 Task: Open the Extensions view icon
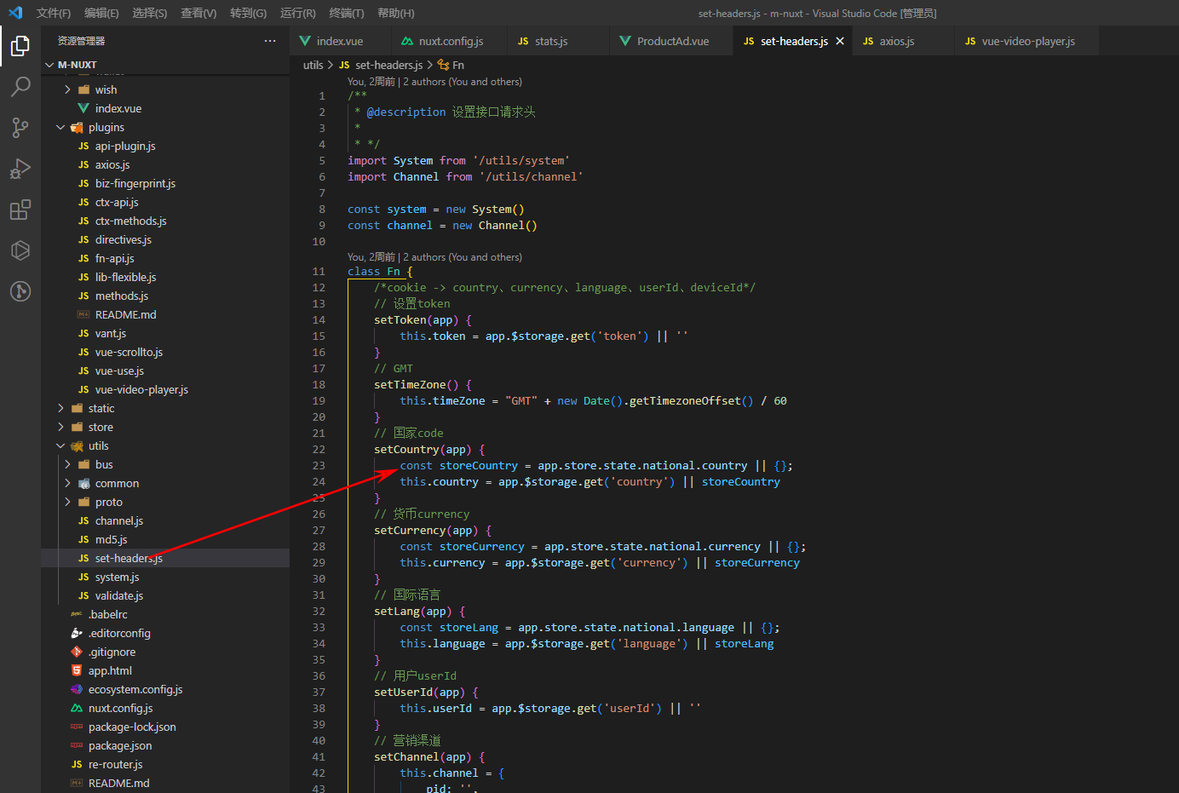tap(20, 210)
